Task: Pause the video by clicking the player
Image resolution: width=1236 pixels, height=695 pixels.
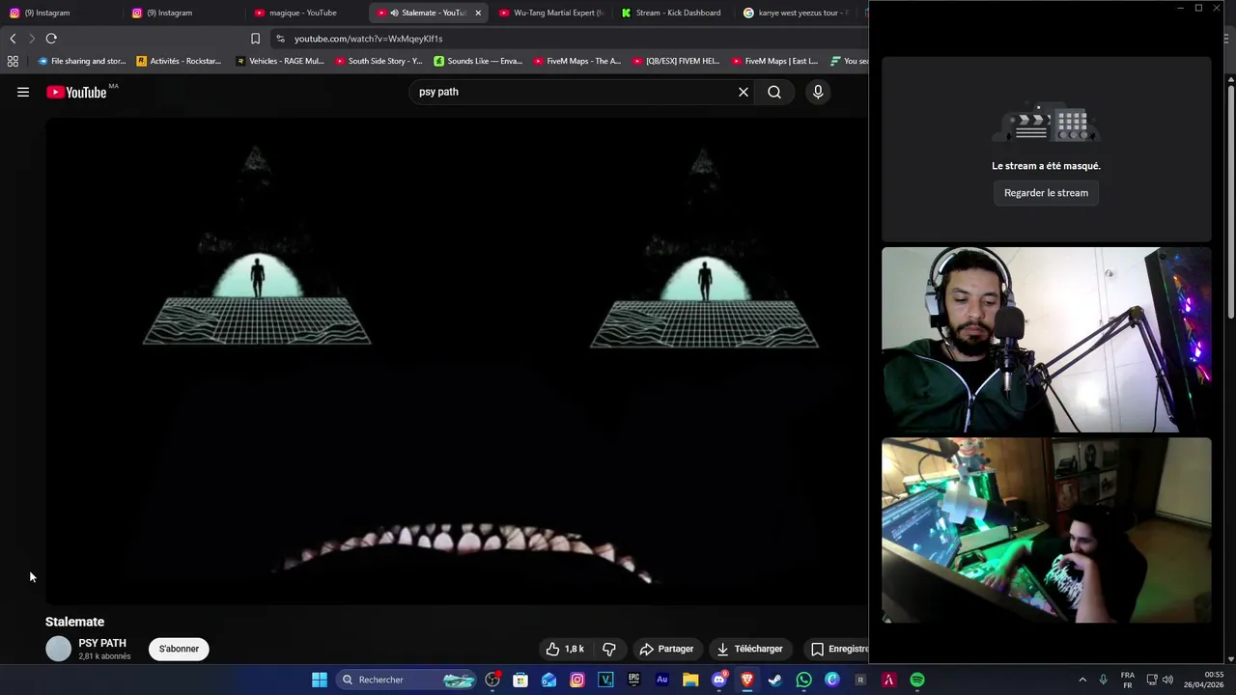Action: click(457, 362)
